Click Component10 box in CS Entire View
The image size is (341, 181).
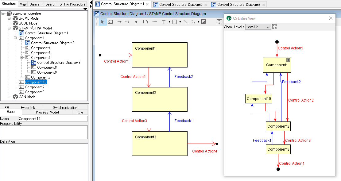[259, 99]
